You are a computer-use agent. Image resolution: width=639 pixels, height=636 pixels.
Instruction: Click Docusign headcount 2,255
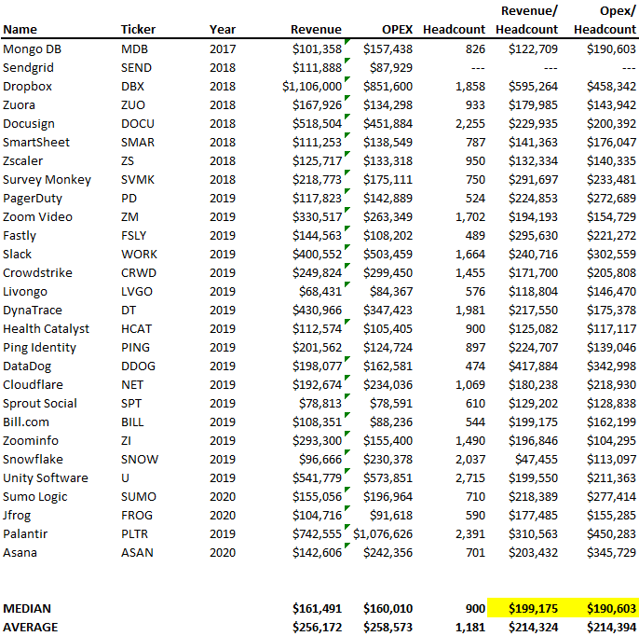[469, 124]
